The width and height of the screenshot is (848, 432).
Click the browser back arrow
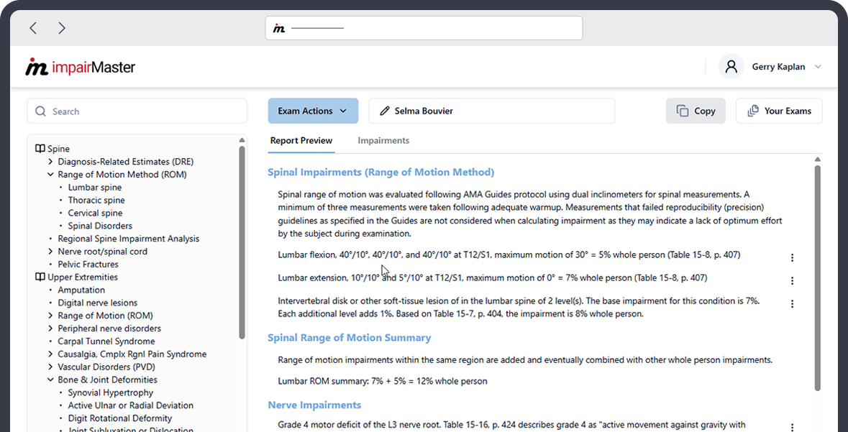tap(33, 28)
